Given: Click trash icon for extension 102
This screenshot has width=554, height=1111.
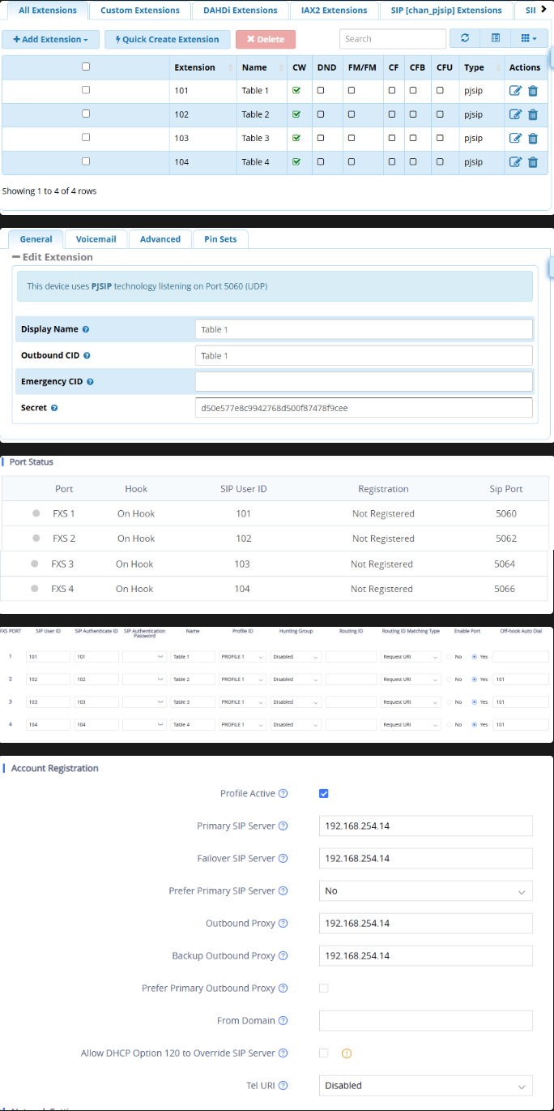Looking at the screenshot, I should [x=533, y=114].
